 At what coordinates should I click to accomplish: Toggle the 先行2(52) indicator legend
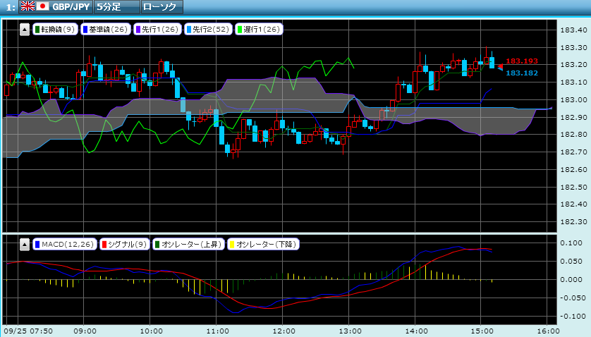tap(209, 30)
